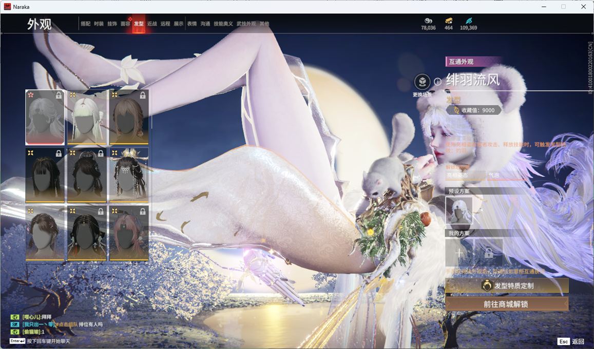Click the Naraka app icon in title bar
Viewport: 594px width, 349px height.
point(7,7)
